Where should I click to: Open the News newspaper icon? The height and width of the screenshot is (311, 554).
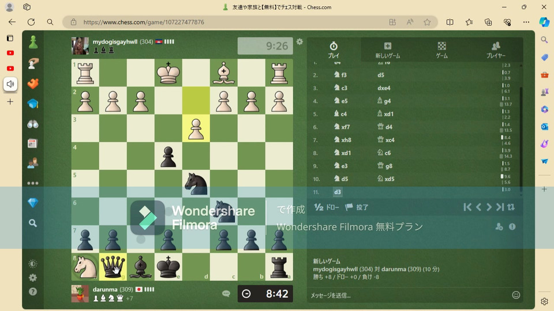pyautogui.click(x=33, y=143)
